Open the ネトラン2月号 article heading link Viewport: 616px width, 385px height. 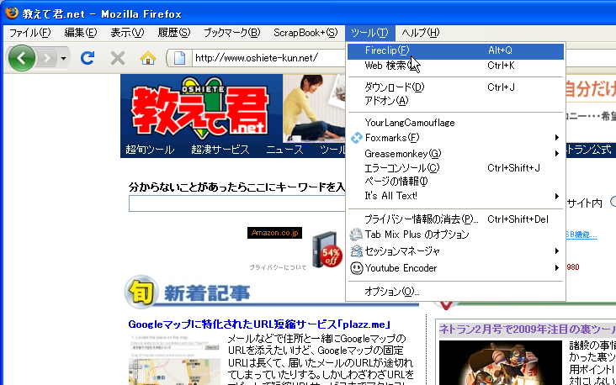pyautogui.click(x=527, y=329)
